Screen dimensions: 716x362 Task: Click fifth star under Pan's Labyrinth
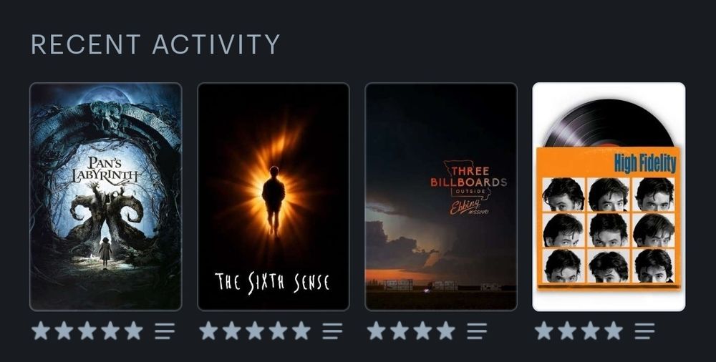click(133, 331)
